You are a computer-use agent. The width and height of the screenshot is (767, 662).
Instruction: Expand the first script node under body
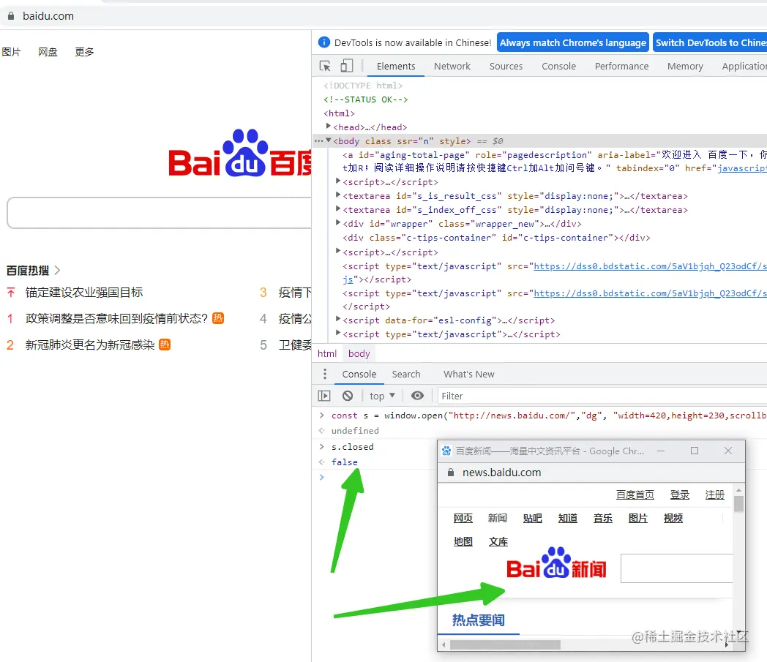[x=337, y=181]
